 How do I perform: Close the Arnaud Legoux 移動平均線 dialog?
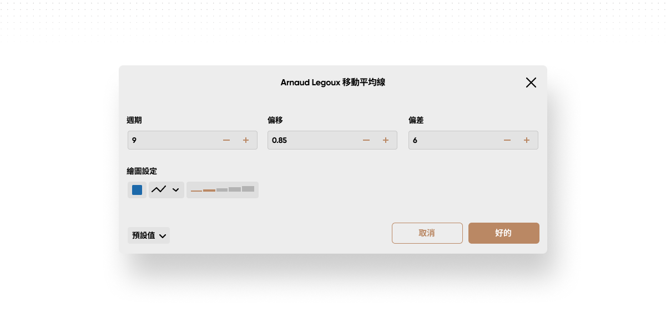click(x=531, y=83)
